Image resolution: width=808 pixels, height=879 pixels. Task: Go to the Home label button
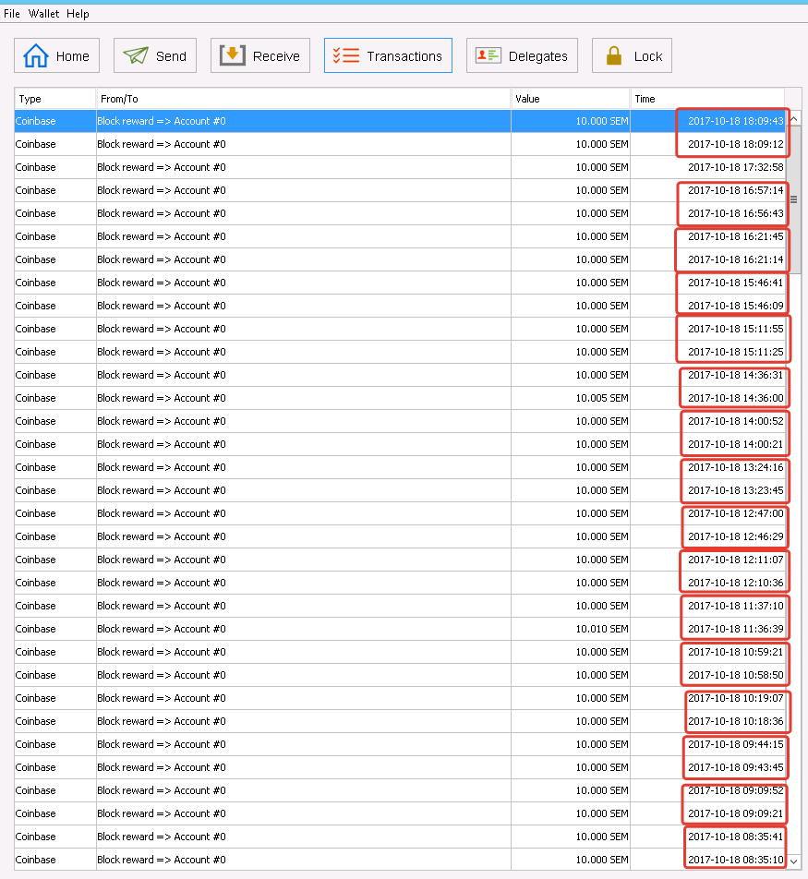point(56,55)
